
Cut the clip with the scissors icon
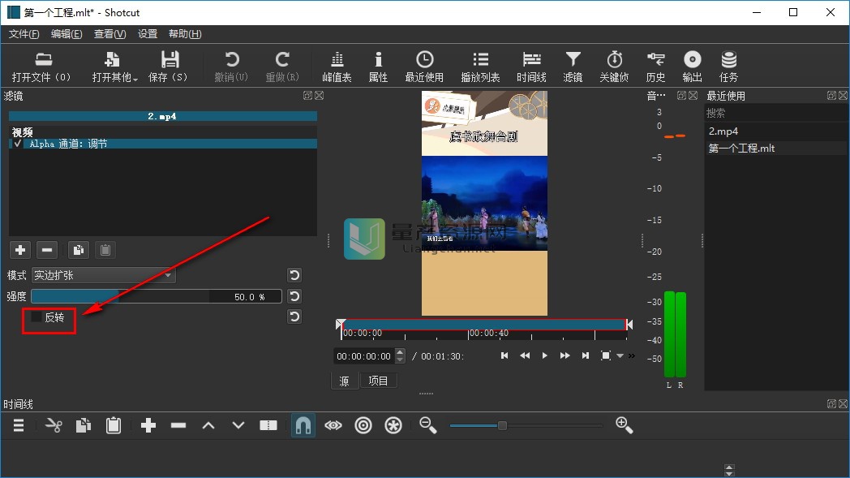pos(54,426)
